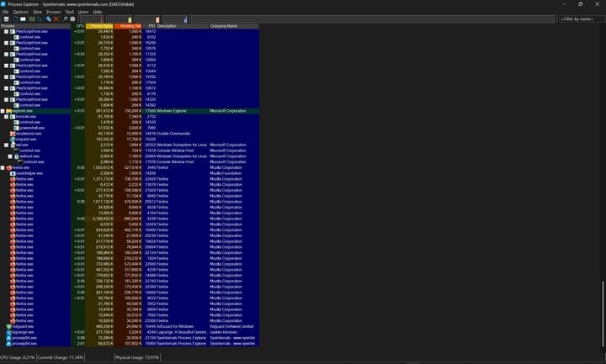Click 'Physical Usage: 73.91%' in status bar
The width and height of the screenshot is (606, 364).
(x=137, y=357)
